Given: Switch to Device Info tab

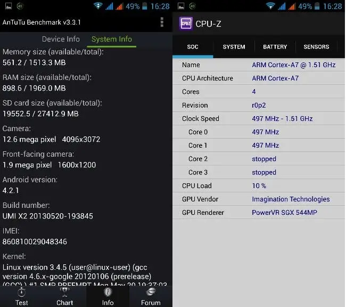Looking at the screenshot, I should [x=61, y=39].
